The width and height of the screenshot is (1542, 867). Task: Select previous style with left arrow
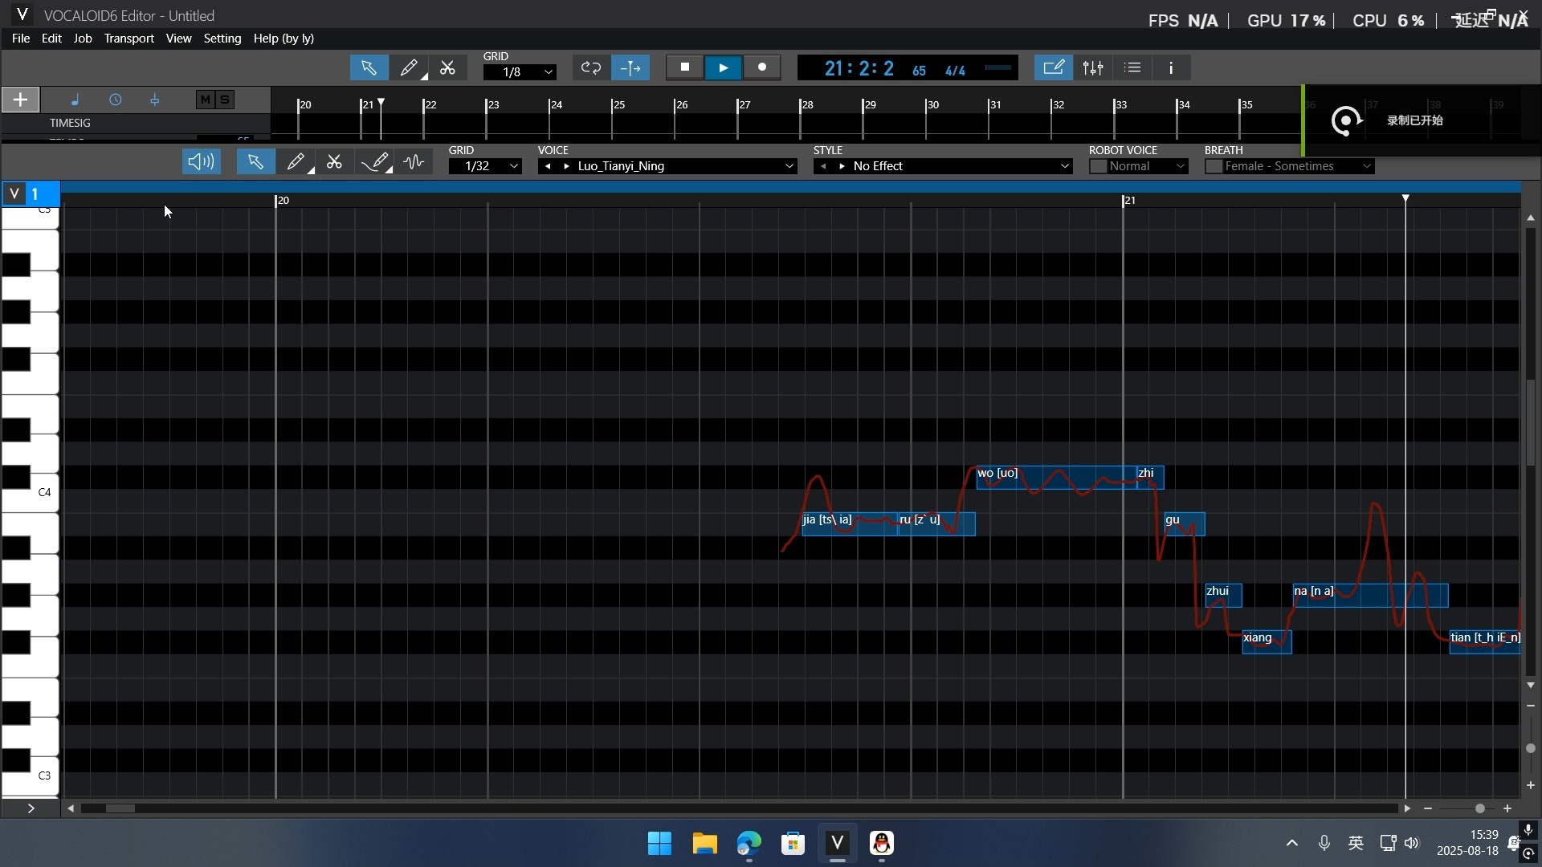tap(823, 166)
